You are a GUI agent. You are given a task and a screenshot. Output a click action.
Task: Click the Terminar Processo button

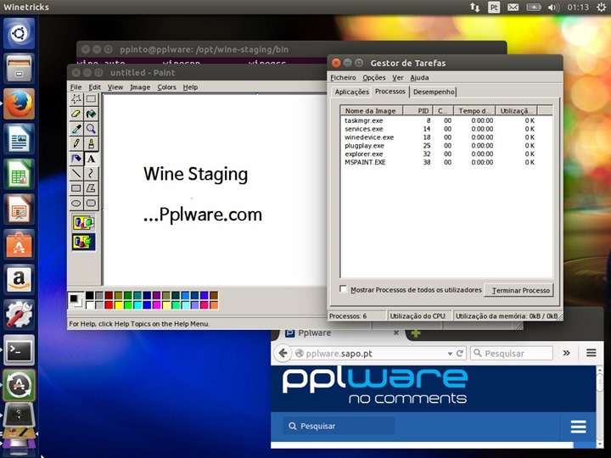pos(519,291)
